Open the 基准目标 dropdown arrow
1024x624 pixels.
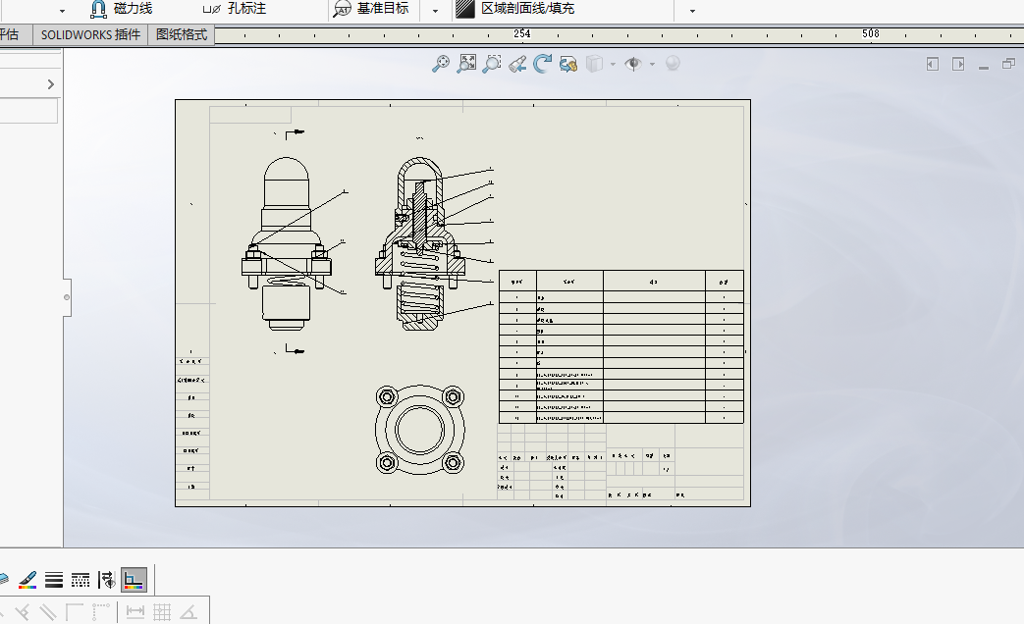433,10
